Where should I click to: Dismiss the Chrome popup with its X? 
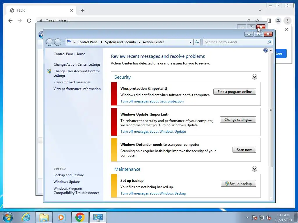pos(287,29)
